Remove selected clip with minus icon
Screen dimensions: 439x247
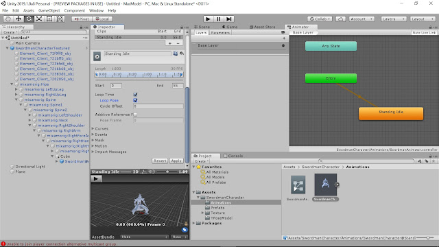178,43
